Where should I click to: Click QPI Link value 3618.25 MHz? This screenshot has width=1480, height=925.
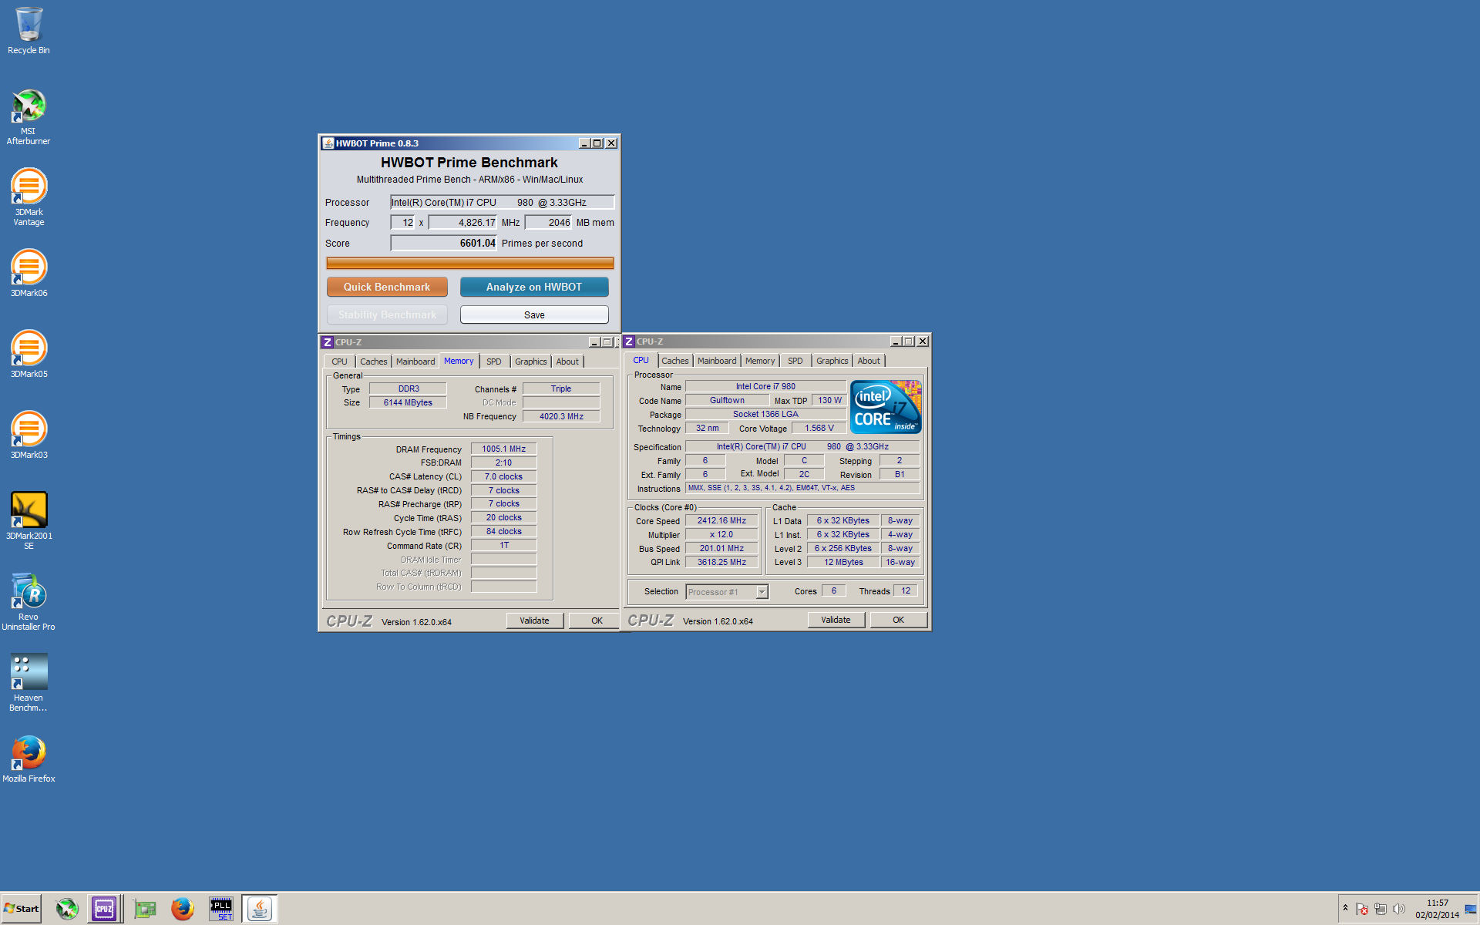pyautogui.click(x=721, y=562)
